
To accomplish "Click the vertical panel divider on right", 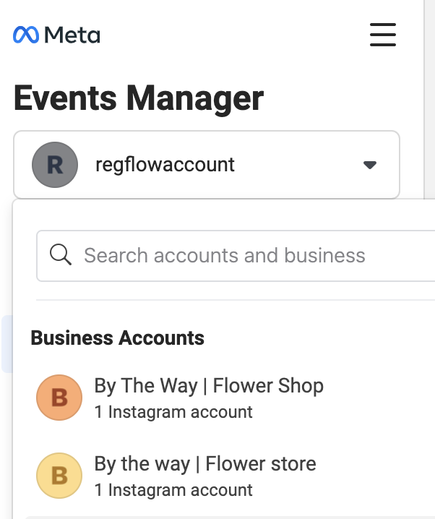I will [424, 99].
